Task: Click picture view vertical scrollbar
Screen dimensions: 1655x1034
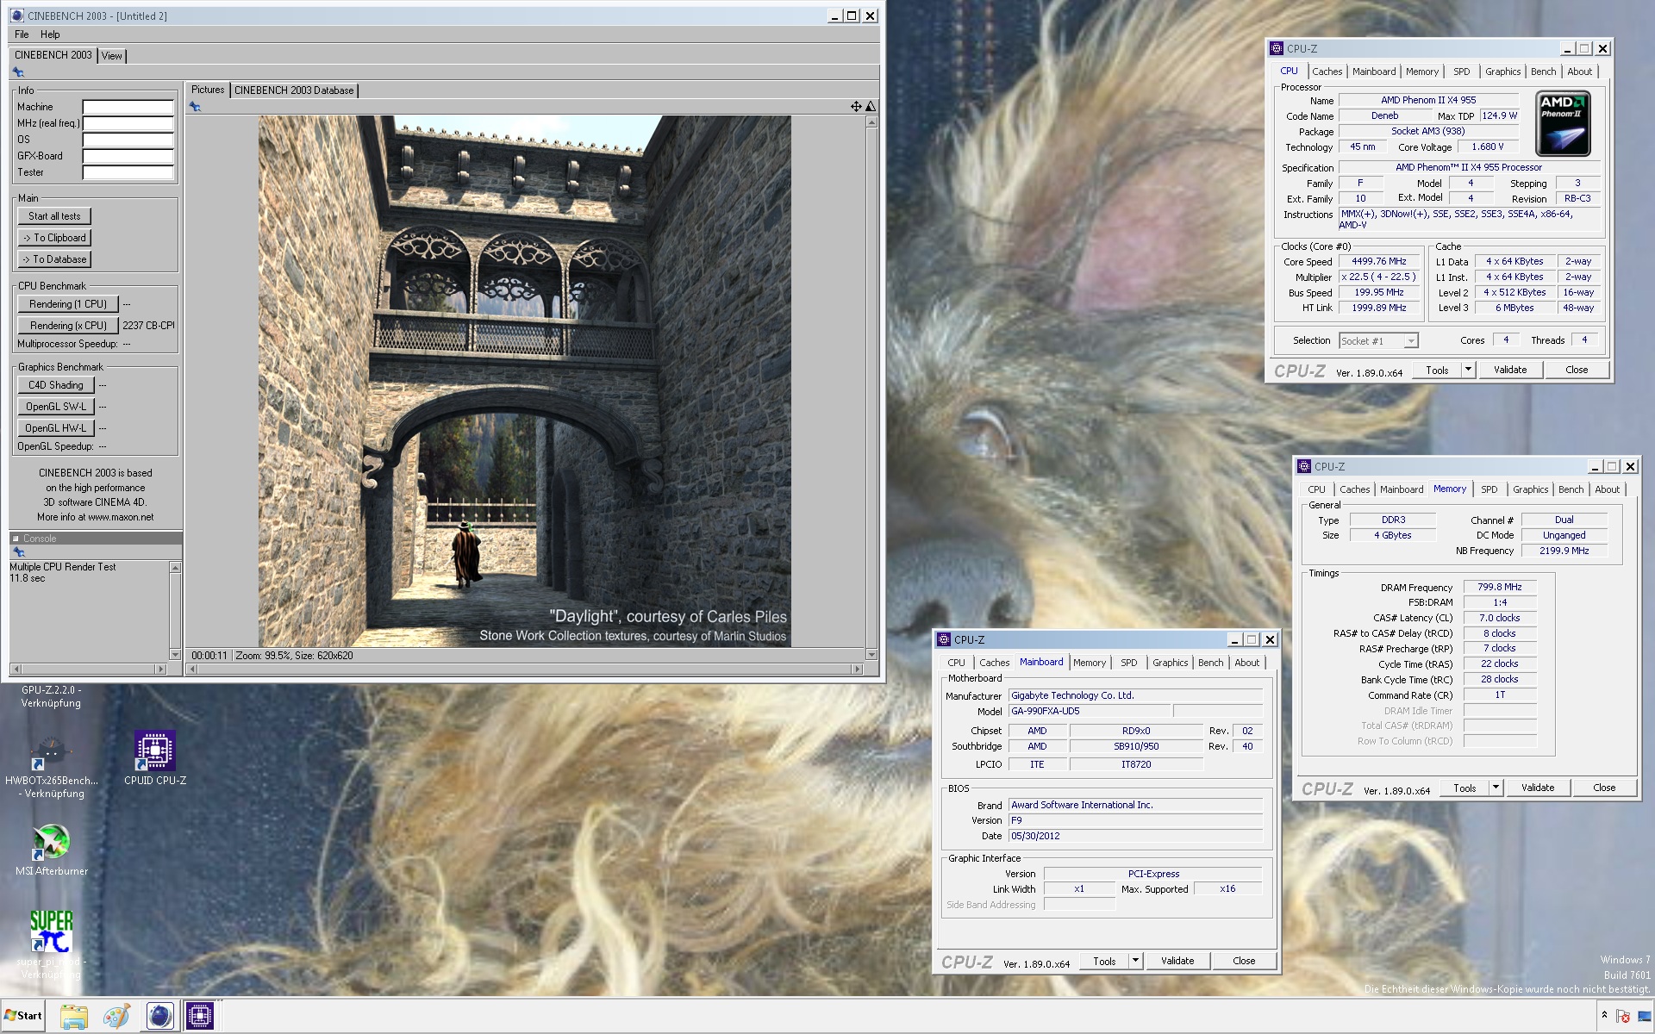Action: (x=871, y=389)
